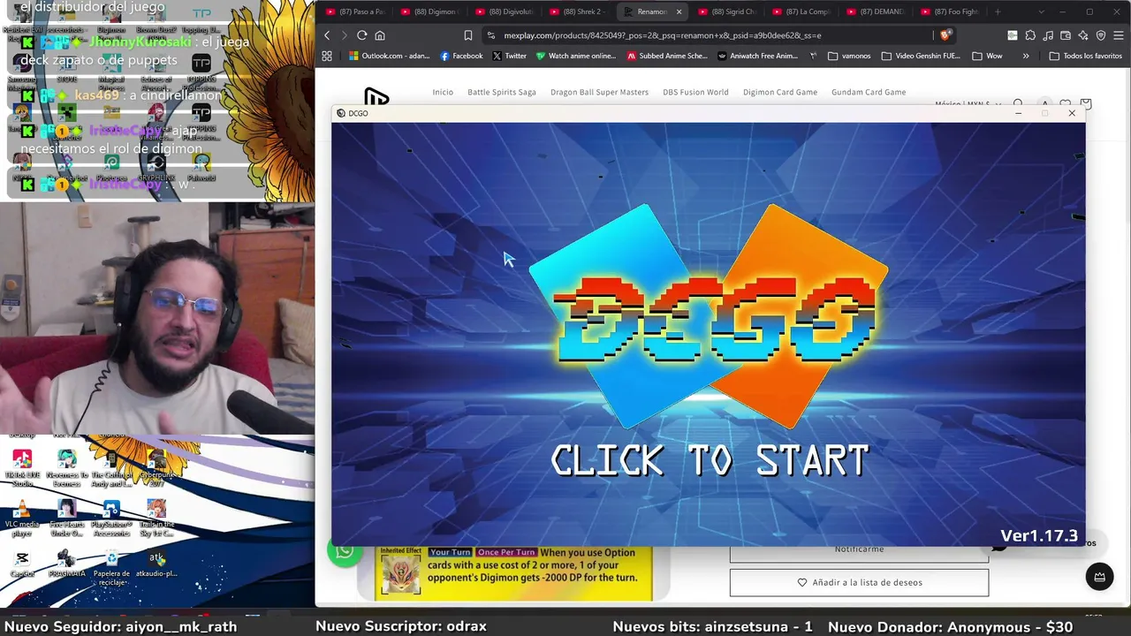The width and height of the screenshot is (1131, 636).
Task: Expand the Video Genshin bookmark folder
Action: coord(921,56)
